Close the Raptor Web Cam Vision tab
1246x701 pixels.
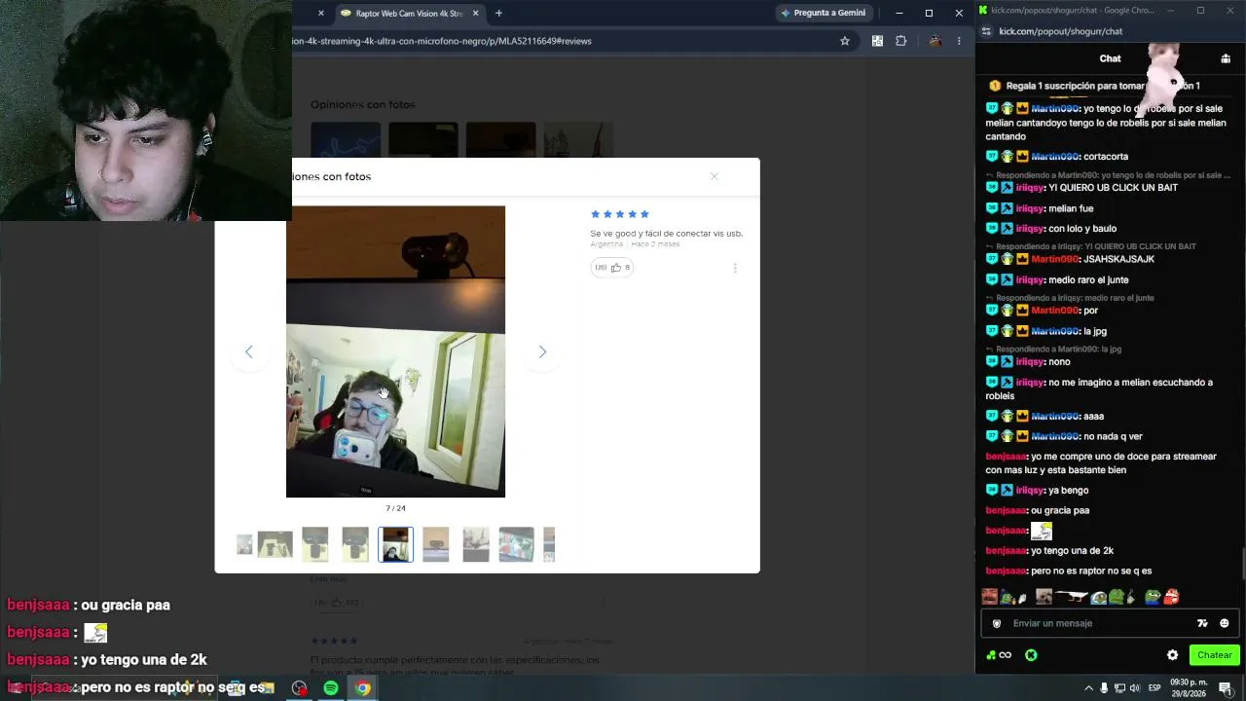476,13
